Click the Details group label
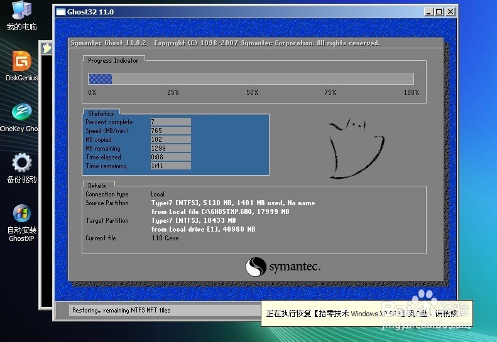Viewport: 497px width, 342px height. (97, 186)
